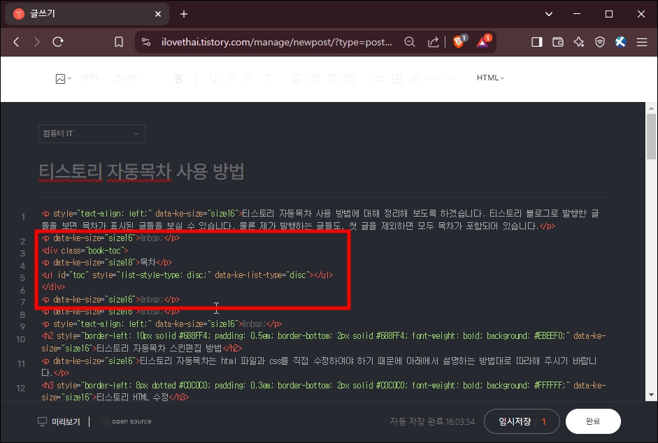Open the browser main hamburger menu
This screenshot has height=443, width=658.
tap(642, 42)
